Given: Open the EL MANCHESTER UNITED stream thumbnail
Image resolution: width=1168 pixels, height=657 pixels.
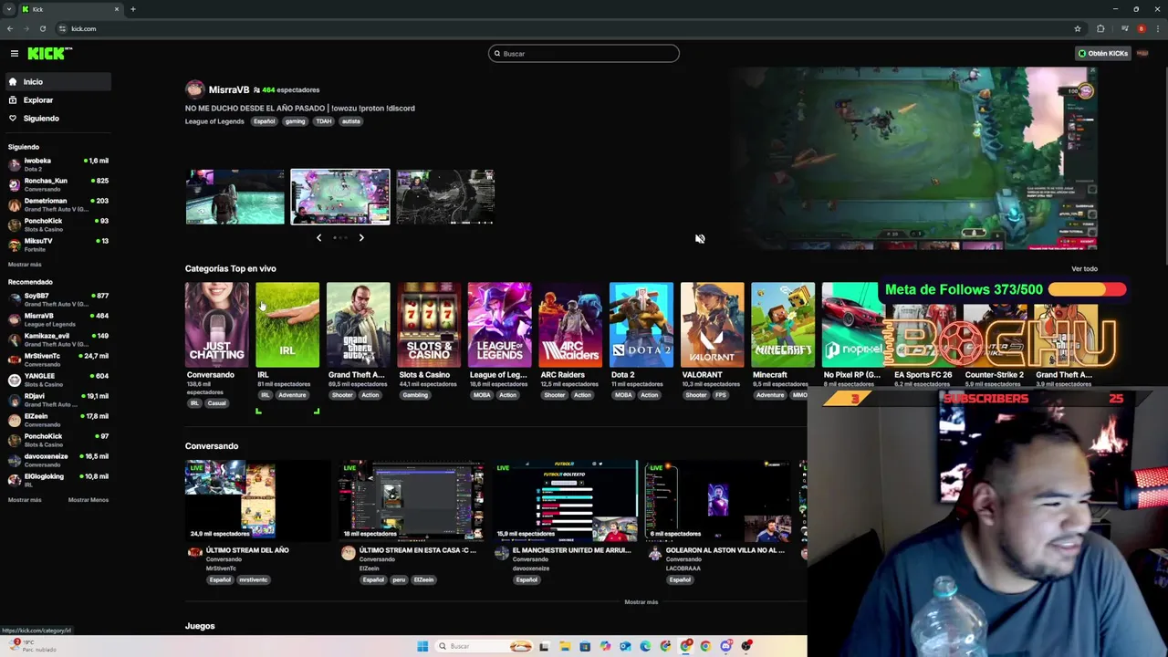Looking at the screenshot, I should [564, 501].
